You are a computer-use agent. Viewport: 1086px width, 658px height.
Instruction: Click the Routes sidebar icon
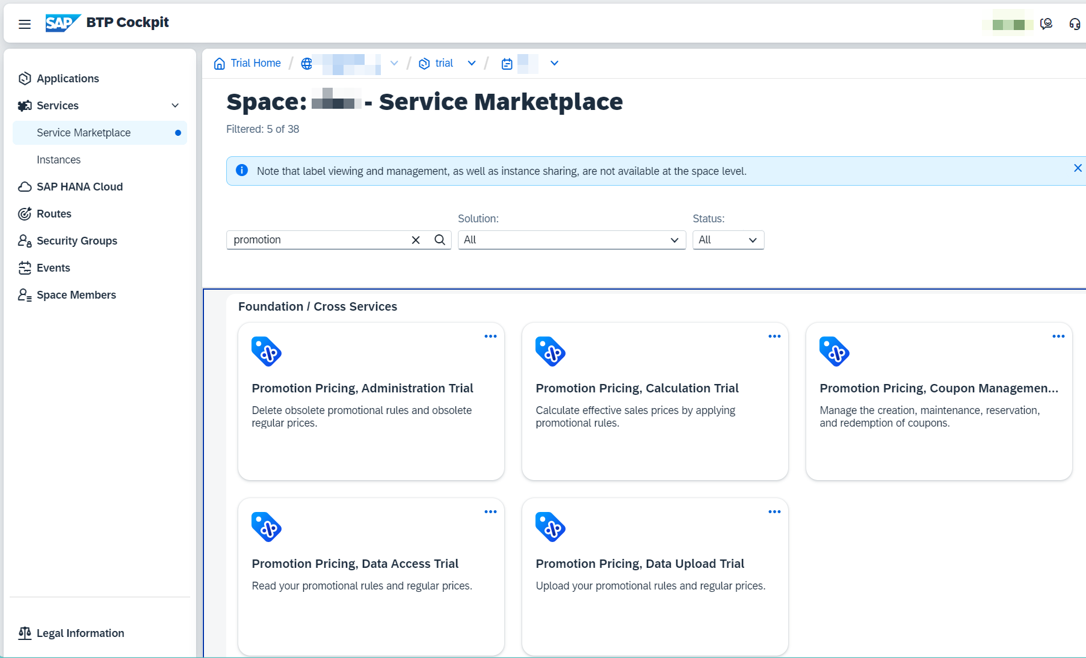[x=25, y=214]
